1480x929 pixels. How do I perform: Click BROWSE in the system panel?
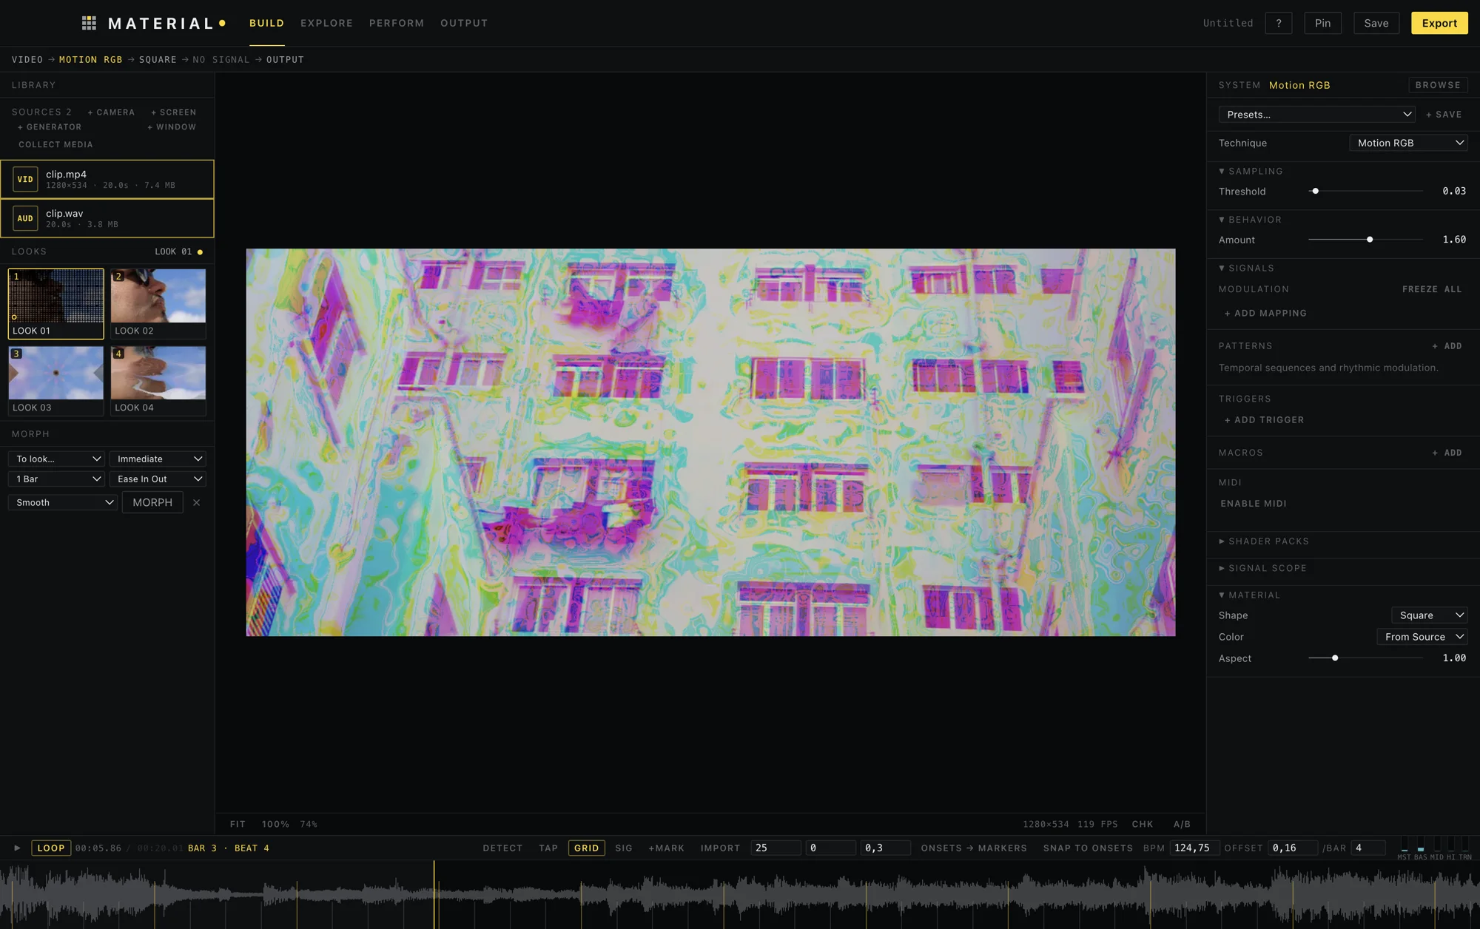coord(1437,85)
